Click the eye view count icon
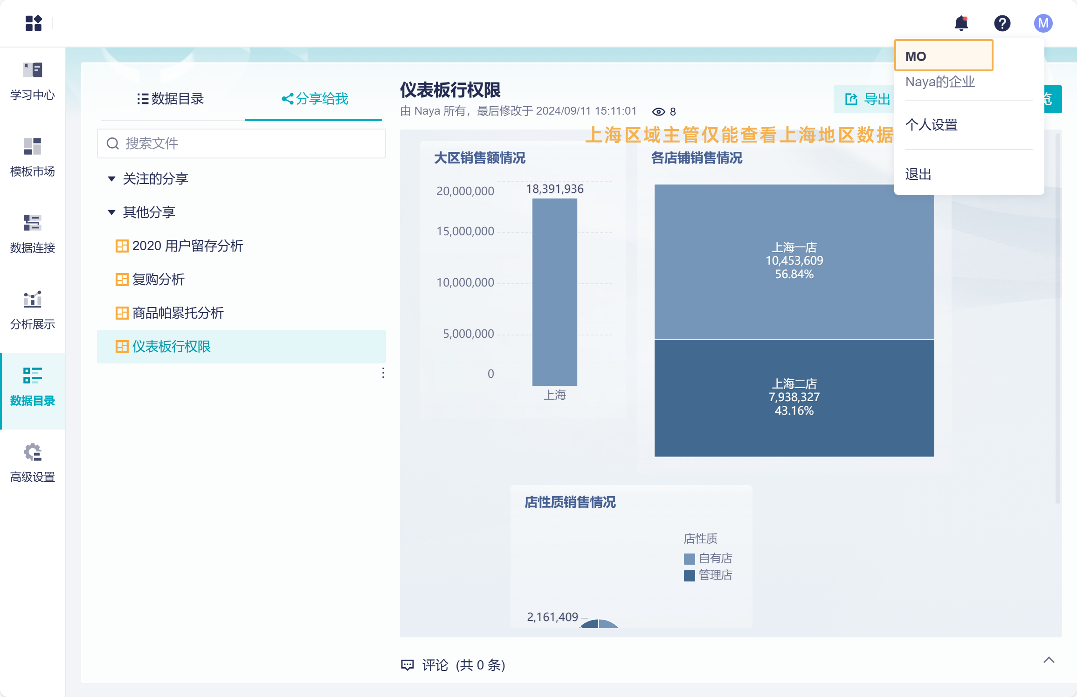The width and height of the screenshot is (1077, 697). click(x=658, y=111)
